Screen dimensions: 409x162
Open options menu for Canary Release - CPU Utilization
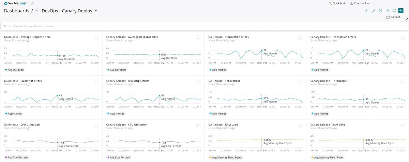(199, 126)
